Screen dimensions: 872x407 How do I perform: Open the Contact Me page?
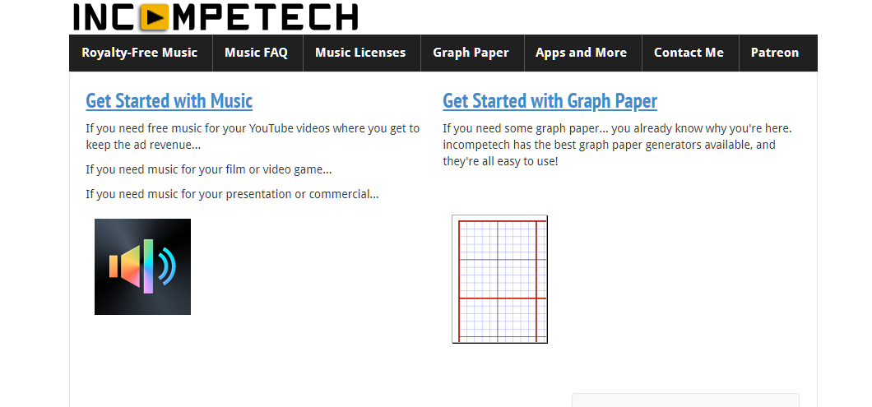[x=689, y=53]
